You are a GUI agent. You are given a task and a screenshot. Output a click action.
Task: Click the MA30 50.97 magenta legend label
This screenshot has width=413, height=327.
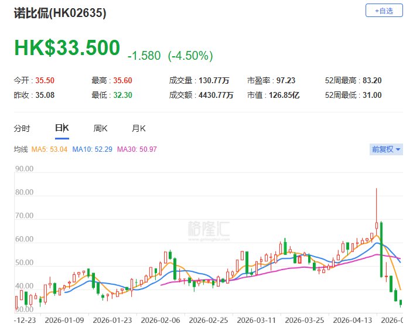tap(136, 149)
